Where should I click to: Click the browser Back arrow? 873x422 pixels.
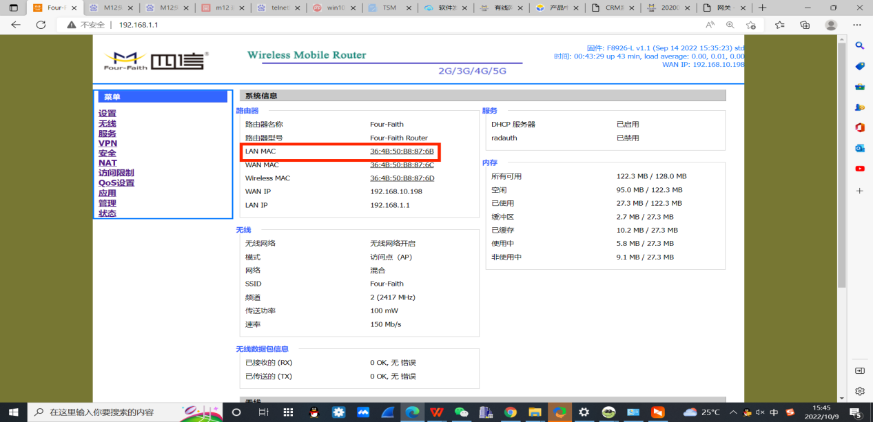pos(16,25)
